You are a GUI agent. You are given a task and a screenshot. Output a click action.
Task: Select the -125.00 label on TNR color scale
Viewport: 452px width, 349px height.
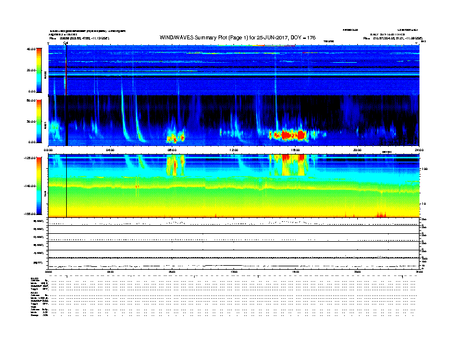[30, 158]
